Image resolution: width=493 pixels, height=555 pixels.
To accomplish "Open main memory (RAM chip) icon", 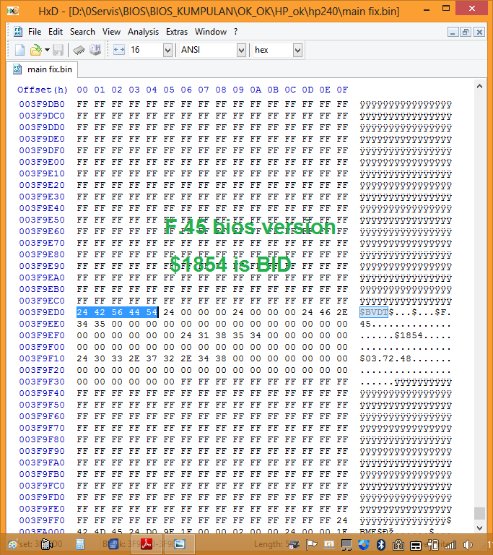I will click(x=79, y=50).
